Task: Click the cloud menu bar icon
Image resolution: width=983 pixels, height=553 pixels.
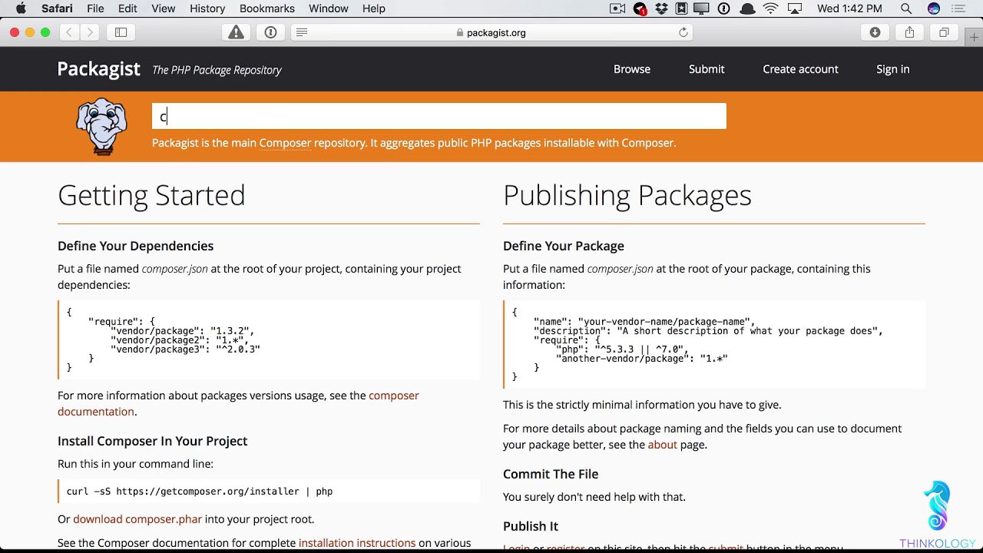Action: tap(747, 8)
